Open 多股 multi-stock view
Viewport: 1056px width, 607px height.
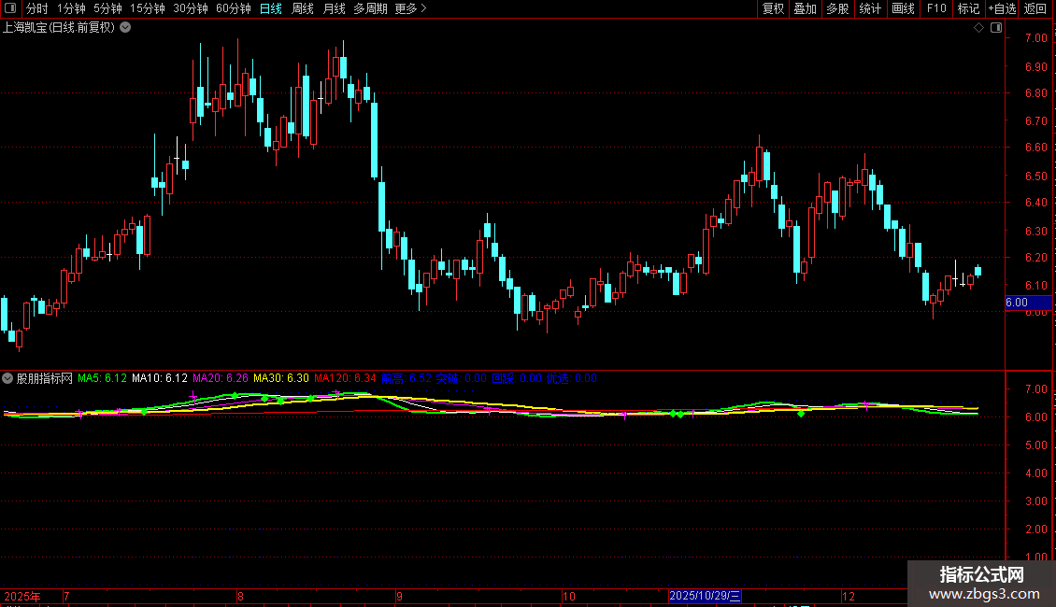[x=837, y=8]
